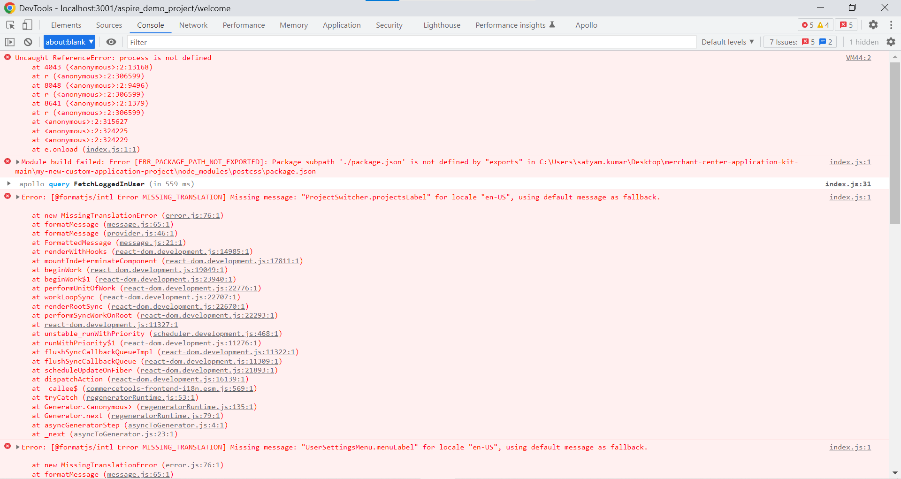This screenshot has width=901, height=479.
Task: Expand the FetchLoggedInUser apollo query entry
Action: [x=10, y=183]
